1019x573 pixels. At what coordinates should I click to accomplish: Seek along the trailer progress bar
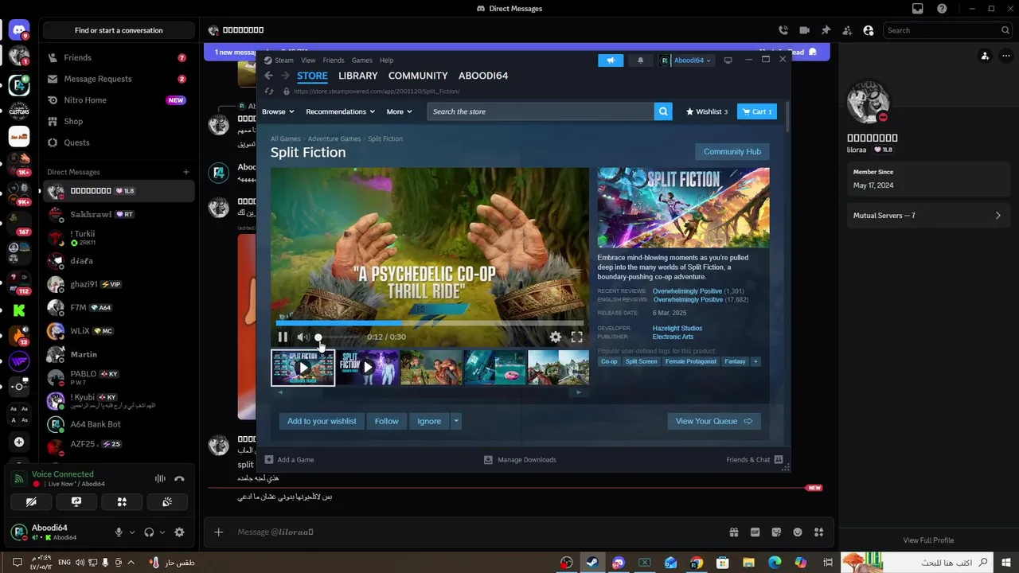tap(430, 323)
